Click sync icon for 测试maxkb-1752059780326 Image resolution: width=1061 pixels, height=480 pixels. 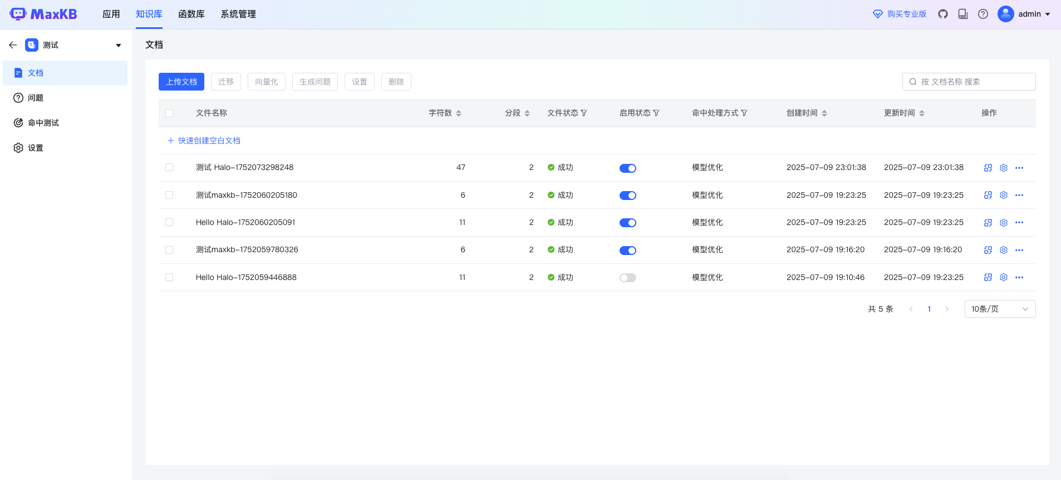(988, 250)
